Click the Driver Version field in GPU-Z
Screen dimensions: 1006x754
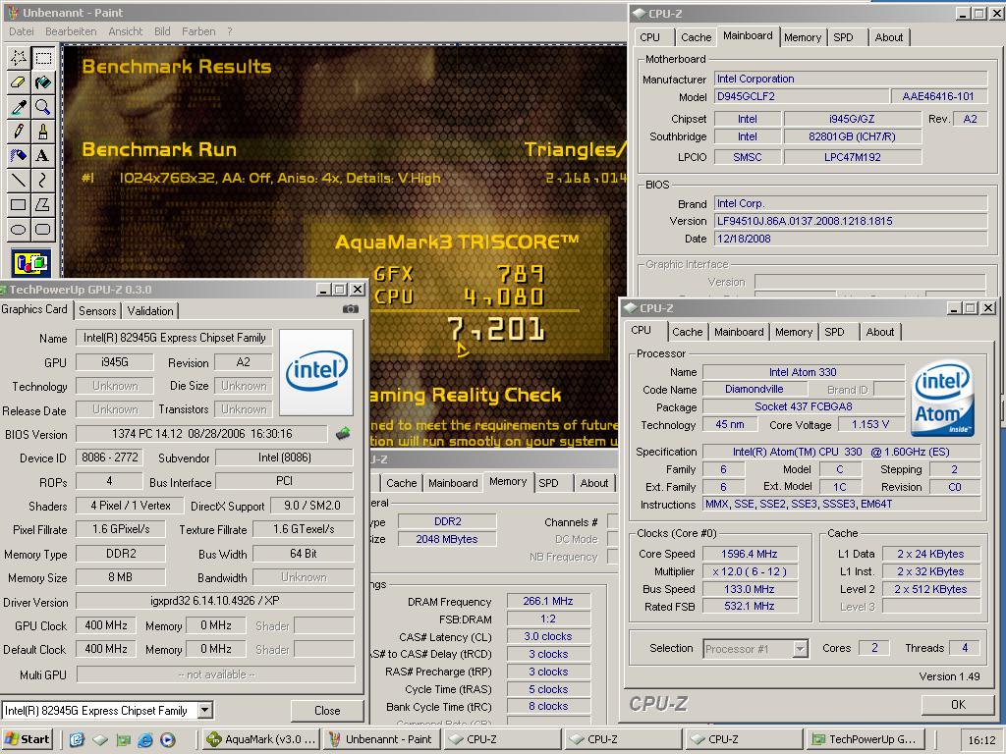(215, 601)
